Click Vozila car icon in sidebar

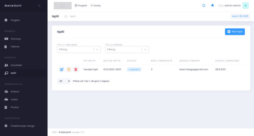point(6,99)
